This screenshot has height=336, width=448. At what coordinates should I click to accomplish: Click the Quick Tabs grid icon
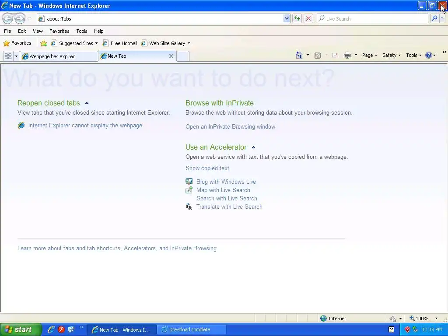[8, 56]
